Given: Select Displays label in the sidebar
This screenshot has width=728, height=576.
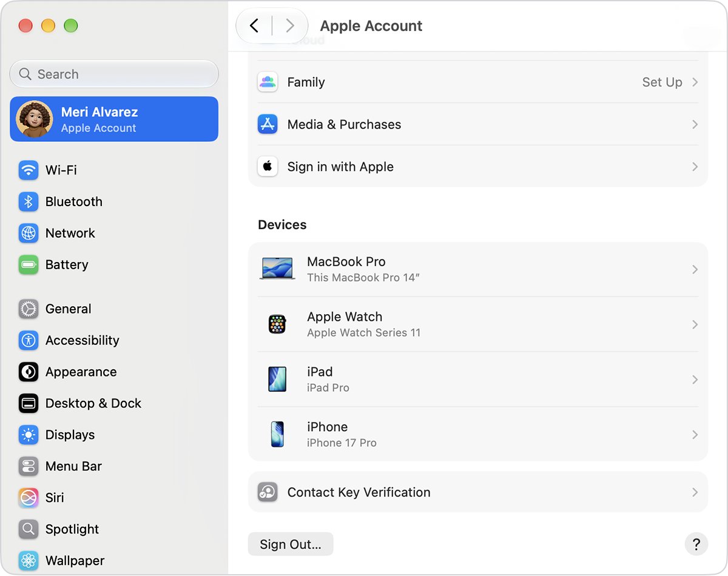Looking at the screenshot, I should tap(70, 435).
